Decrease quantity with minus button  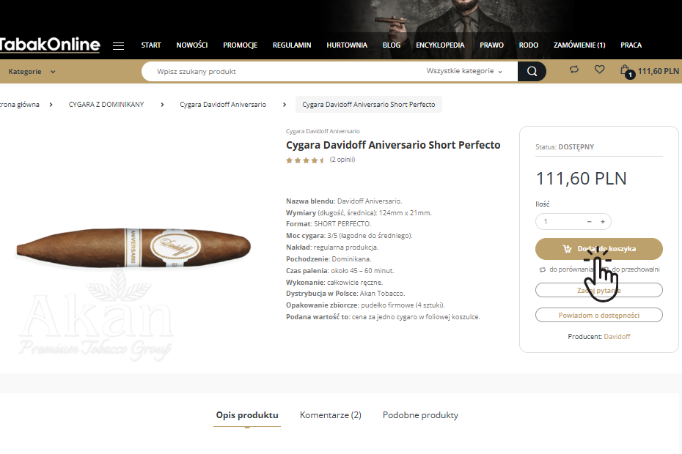[x=589, y=221]
